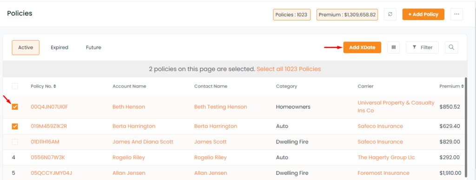This screenshot has width=476, height=180.
Task: Open The Hagerty Group Llc carrier link
Action: [x=386, y=158]
